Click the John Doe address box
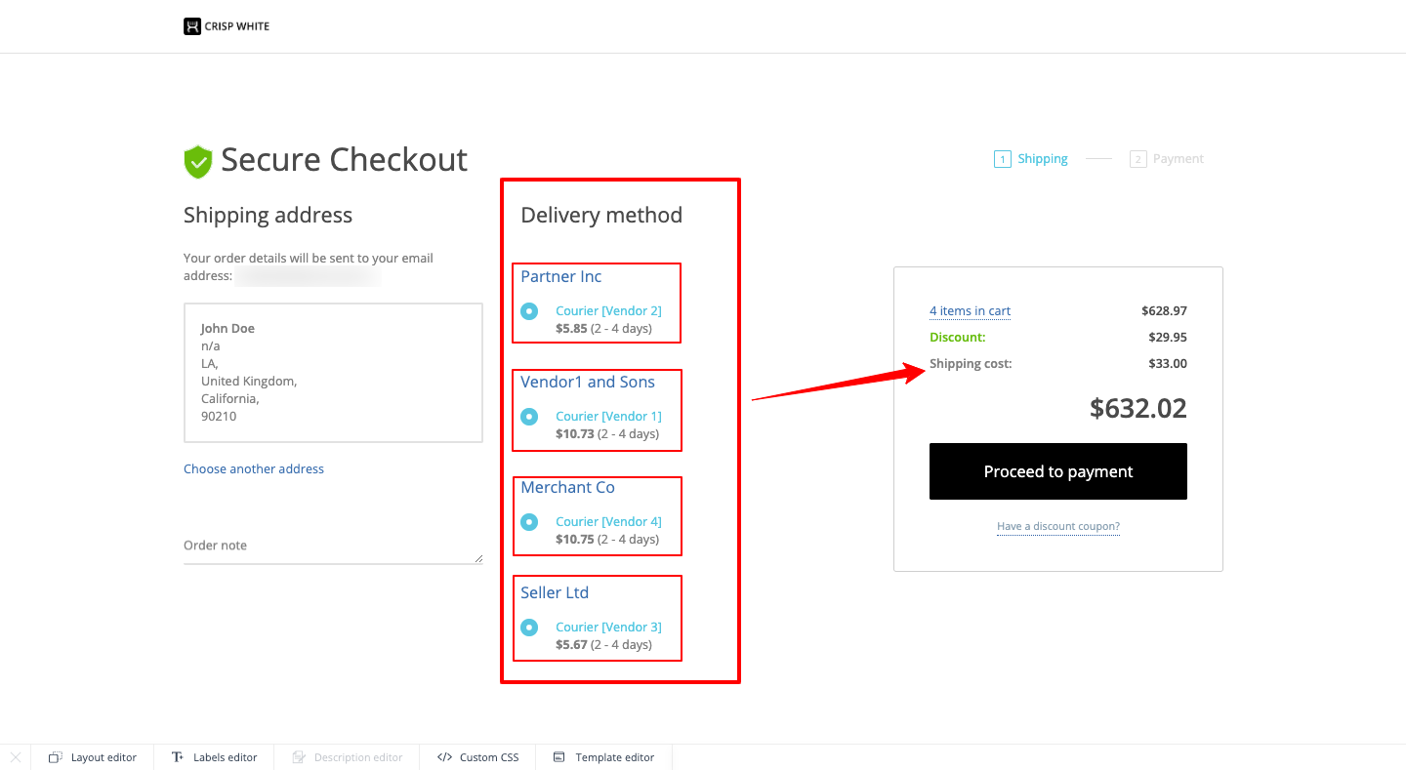The image size is (1406, 770). [x=333, y=373]
